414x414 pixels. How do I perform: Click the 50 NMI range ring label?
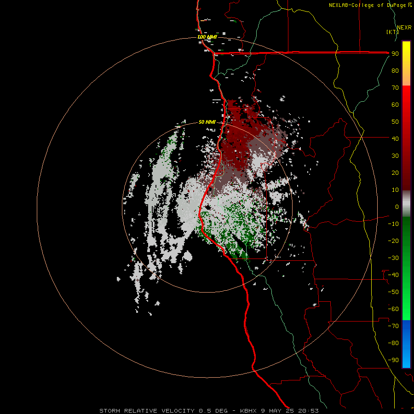[x=207, y=122]
